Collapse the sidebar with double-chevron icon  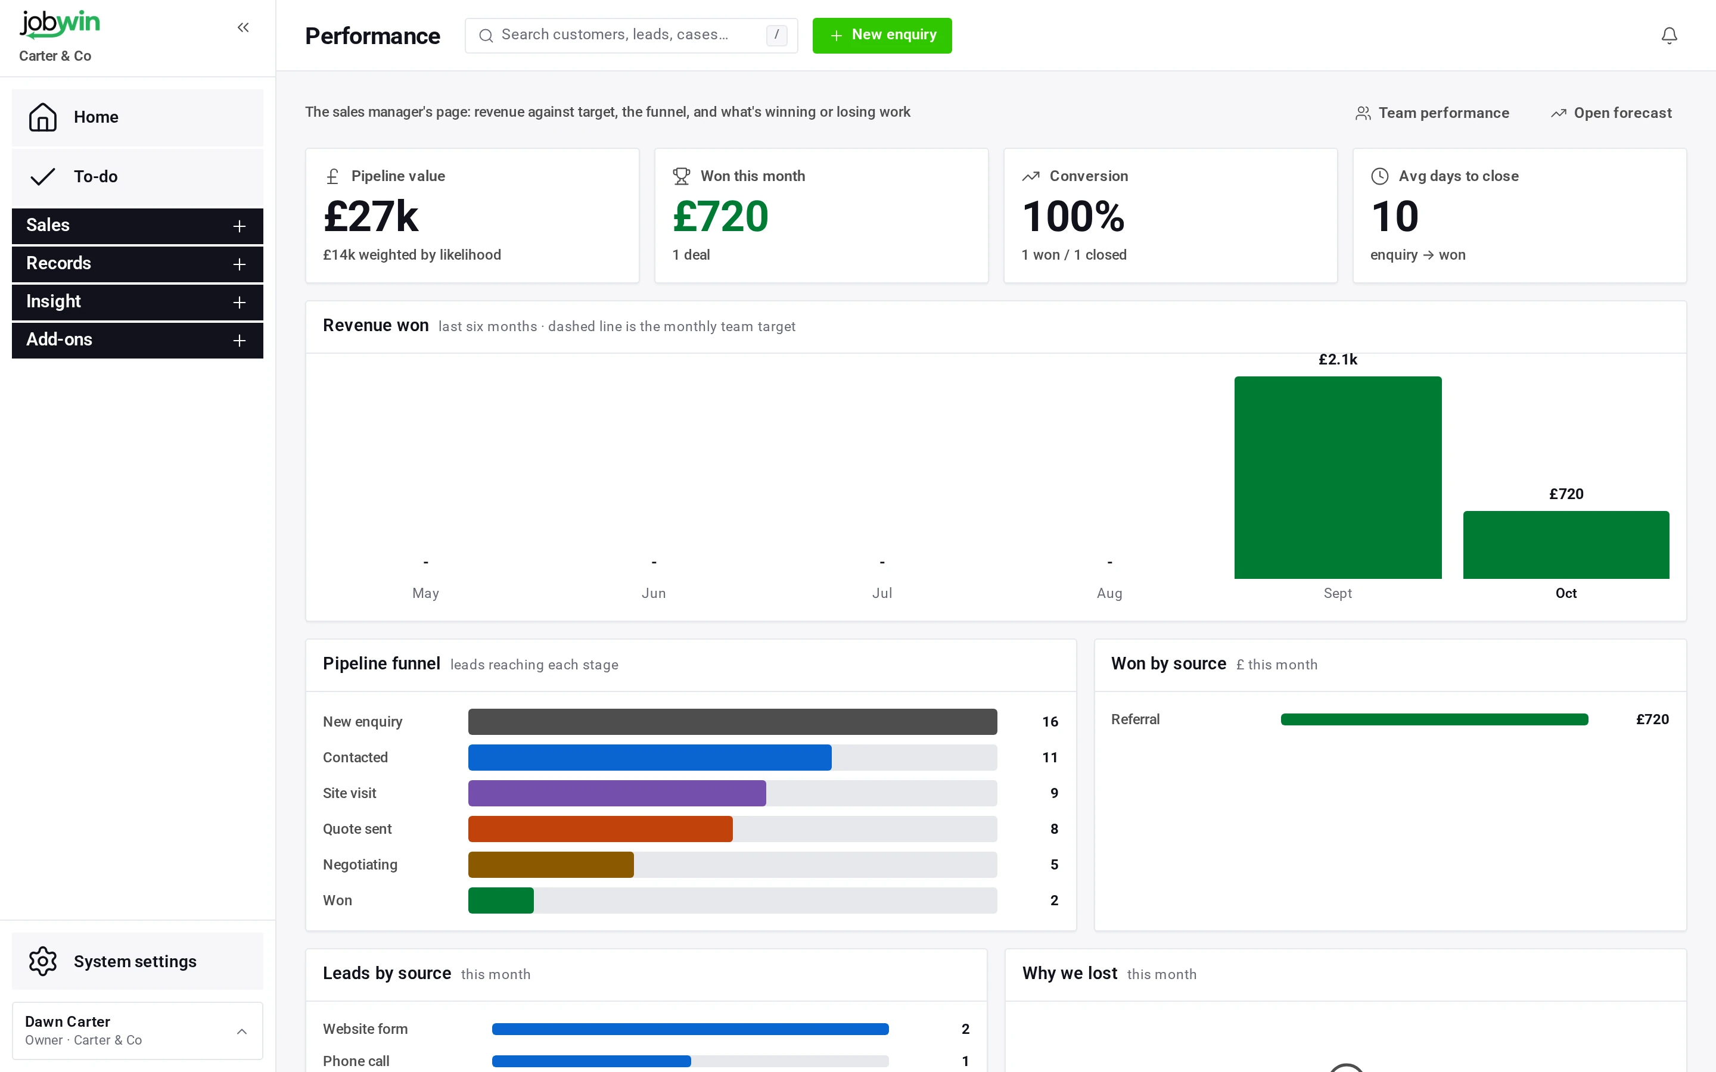[243, 27]
